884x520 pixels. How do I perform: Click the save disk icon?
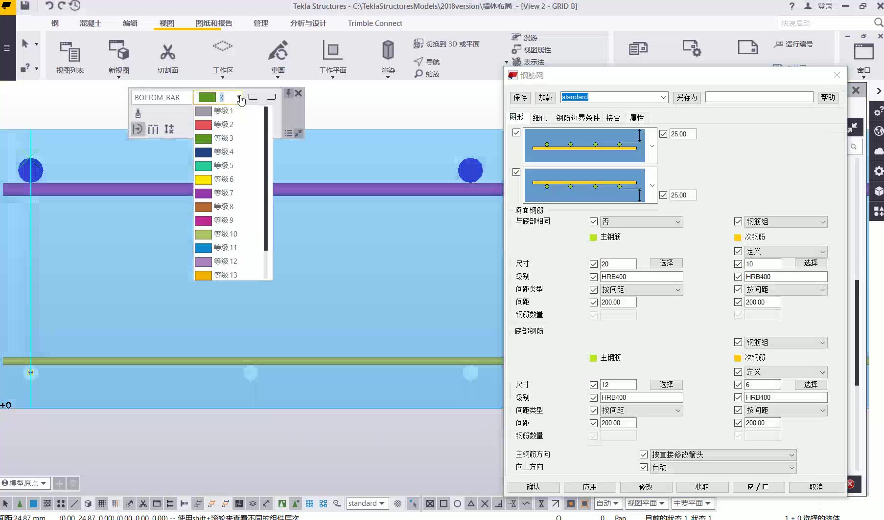click(x=25, y=6)
